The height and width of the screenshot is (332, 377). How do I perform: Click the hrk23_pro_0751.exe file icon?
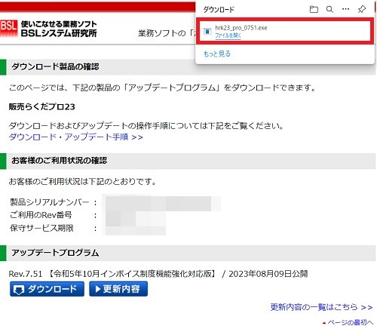pos(207,31)
